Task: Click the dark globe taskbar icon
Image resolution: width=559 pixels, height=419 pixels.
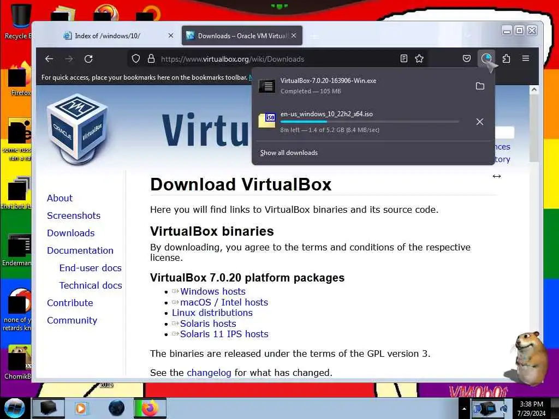Action: 116,408
